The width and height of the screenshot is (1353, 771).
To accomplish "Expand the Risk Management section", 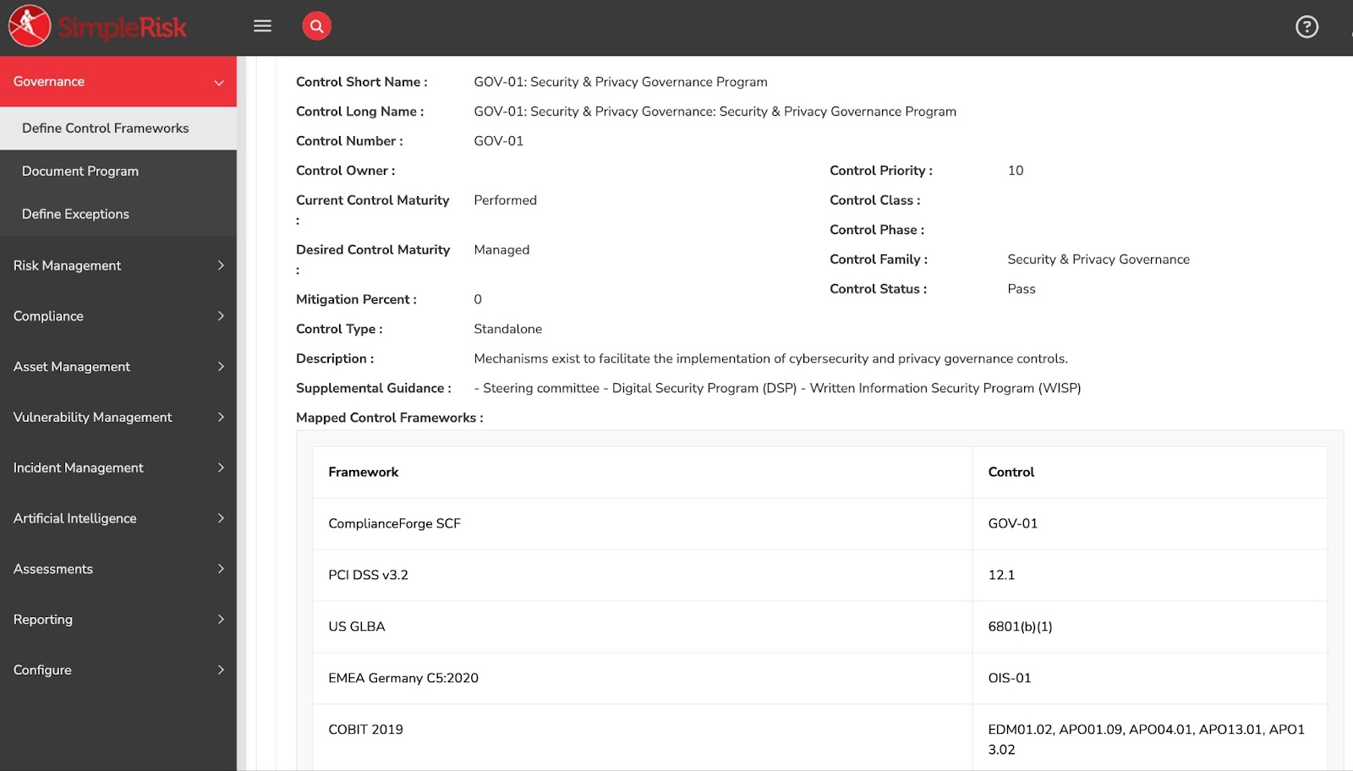I will [118, 265].
